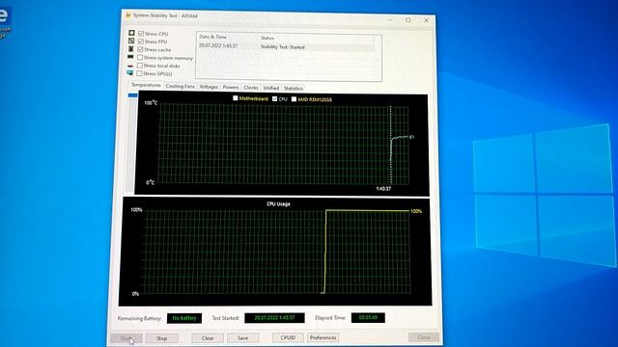
Task: Click the Status column header
Action: pos(267,38)
